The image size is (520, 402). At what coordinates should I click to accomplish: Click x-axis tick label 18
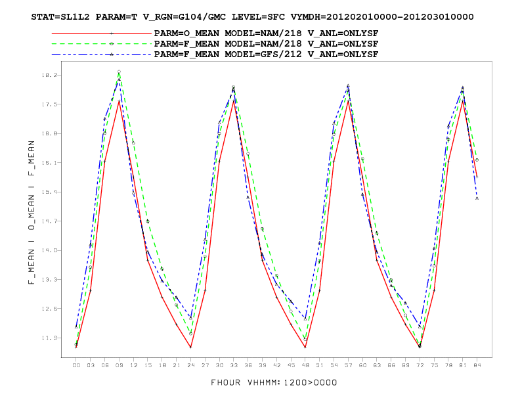tap(162, 365)
